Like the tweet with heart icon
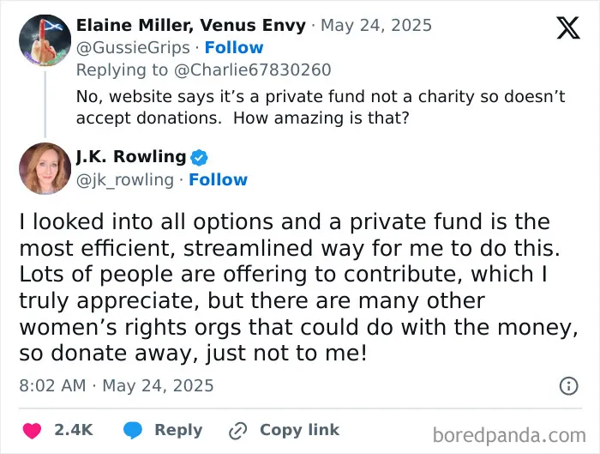Screen dimensions: 600x454 click(x=32, y=431)
